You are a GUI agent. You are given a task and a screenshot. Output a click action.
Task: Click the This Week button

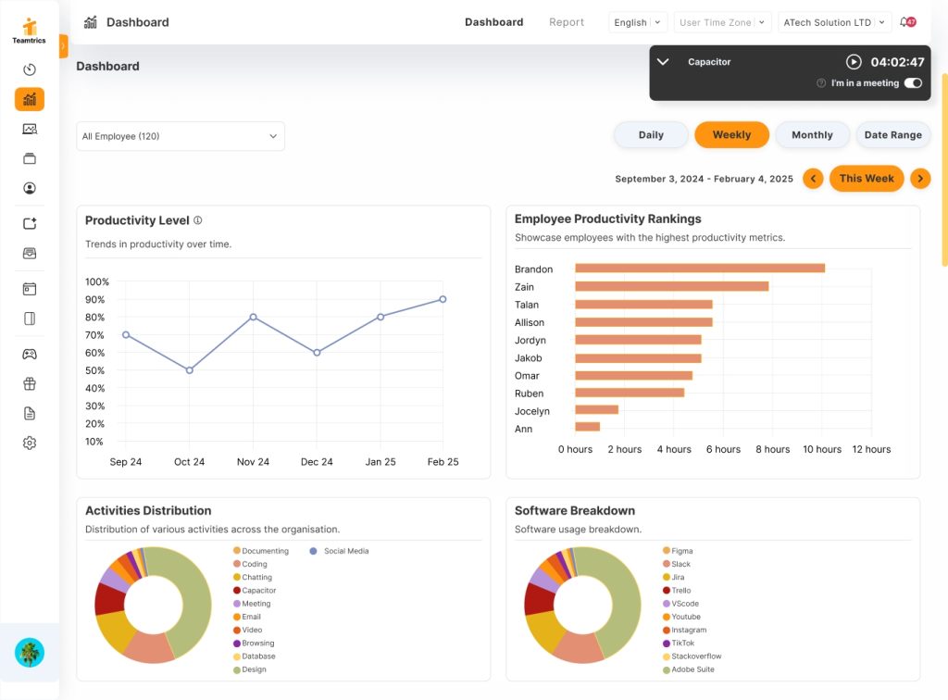pyautogui.click(x=867, y=179)
